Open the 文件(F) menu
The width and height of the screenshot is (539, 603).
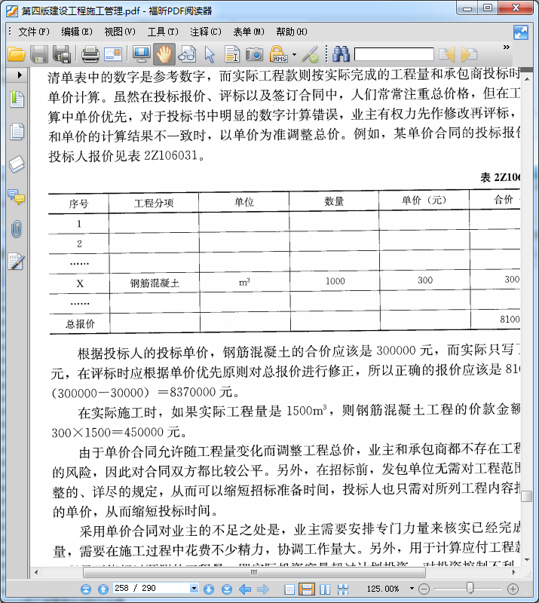point(33,32)
